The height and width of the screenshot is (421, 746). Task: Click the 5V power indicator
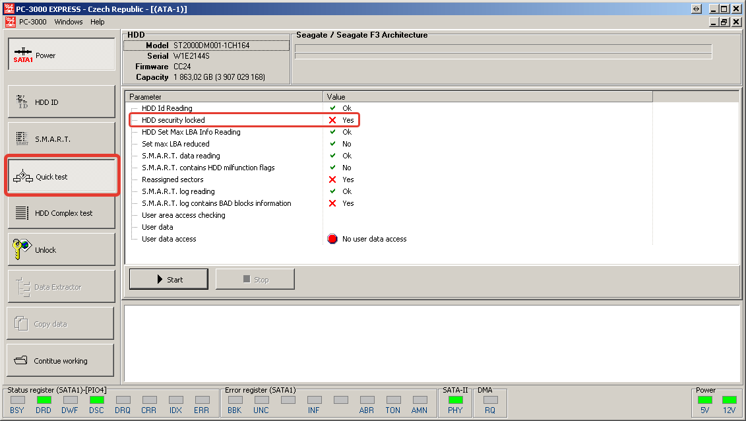(705, 400)
